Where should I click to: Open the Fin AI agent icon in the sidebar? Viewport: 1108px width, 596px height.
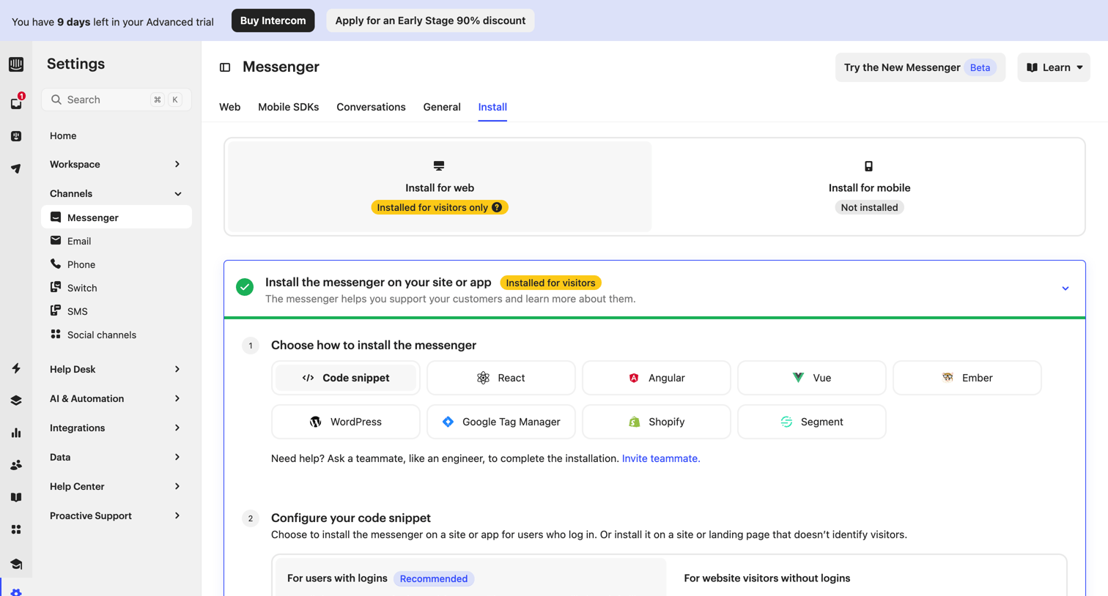(16, 136)
